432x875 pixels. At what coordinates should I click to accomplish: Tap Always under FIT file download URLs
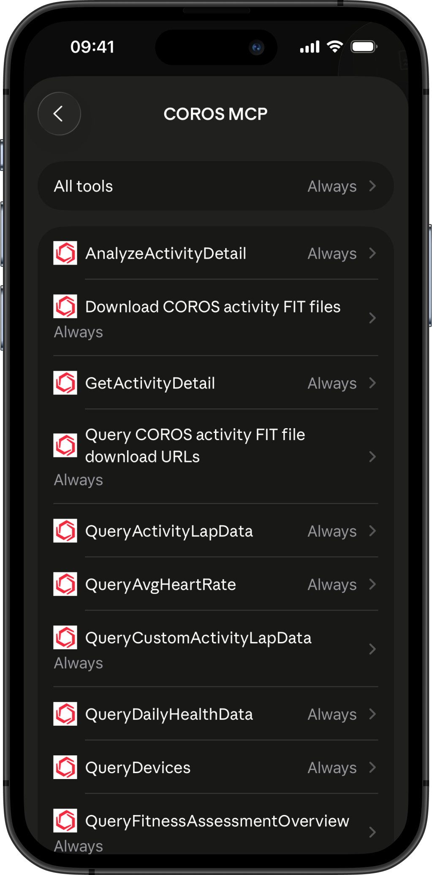(x=79, y=480)
